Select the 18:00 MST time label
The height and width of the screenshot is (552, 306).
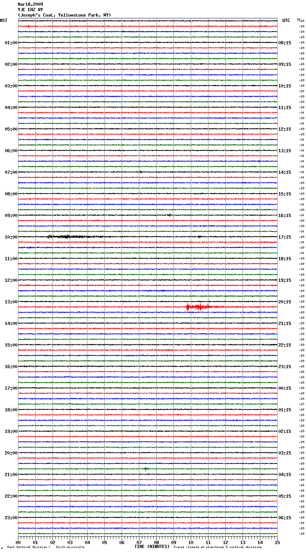11,410
